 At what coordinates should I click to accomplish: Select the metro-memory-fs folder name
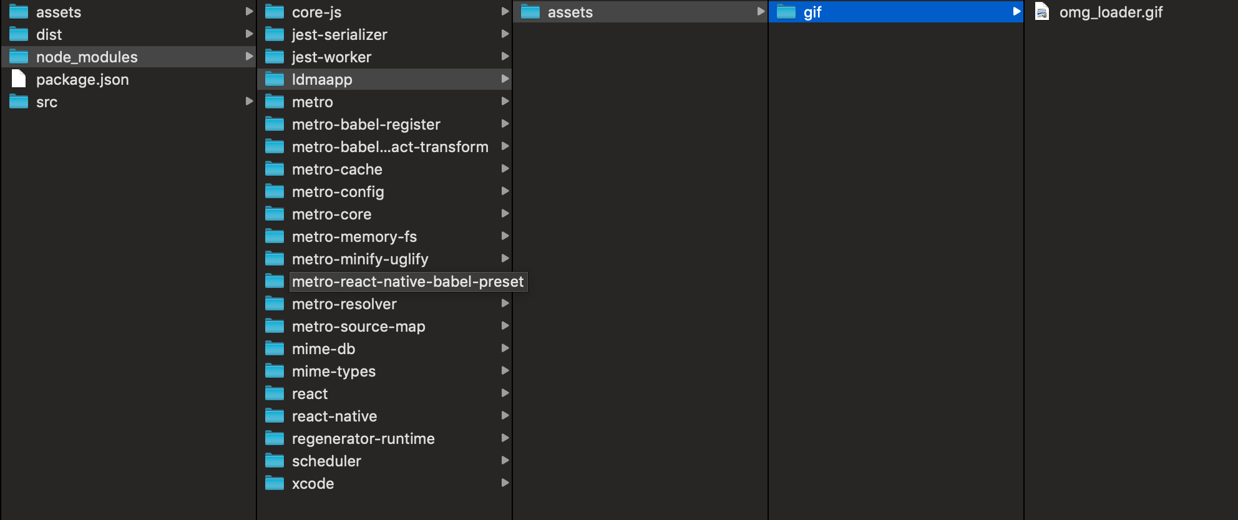(x=354, y=237)
